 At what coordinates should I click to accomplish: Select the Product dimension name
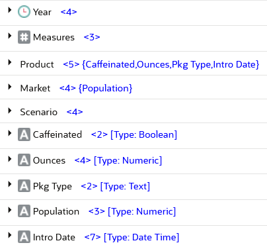click(x=37, y=64)
